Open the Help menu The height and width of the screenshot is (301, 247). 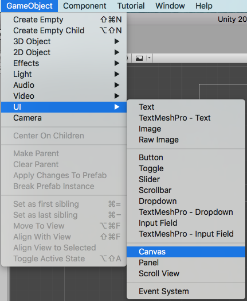[203, 6]
